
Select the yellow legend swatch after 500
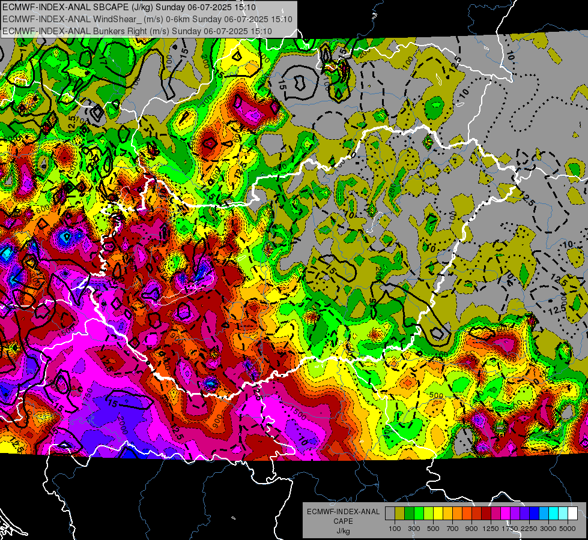click(x=438, y=514)
